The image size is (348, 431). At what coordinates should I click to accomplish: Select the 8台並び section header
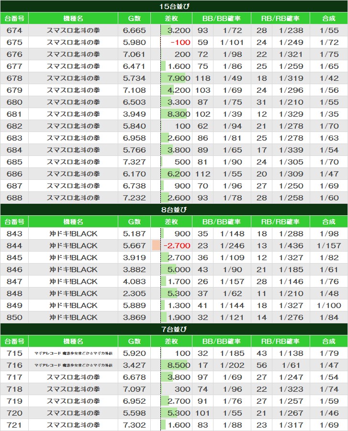pos(174,210)
